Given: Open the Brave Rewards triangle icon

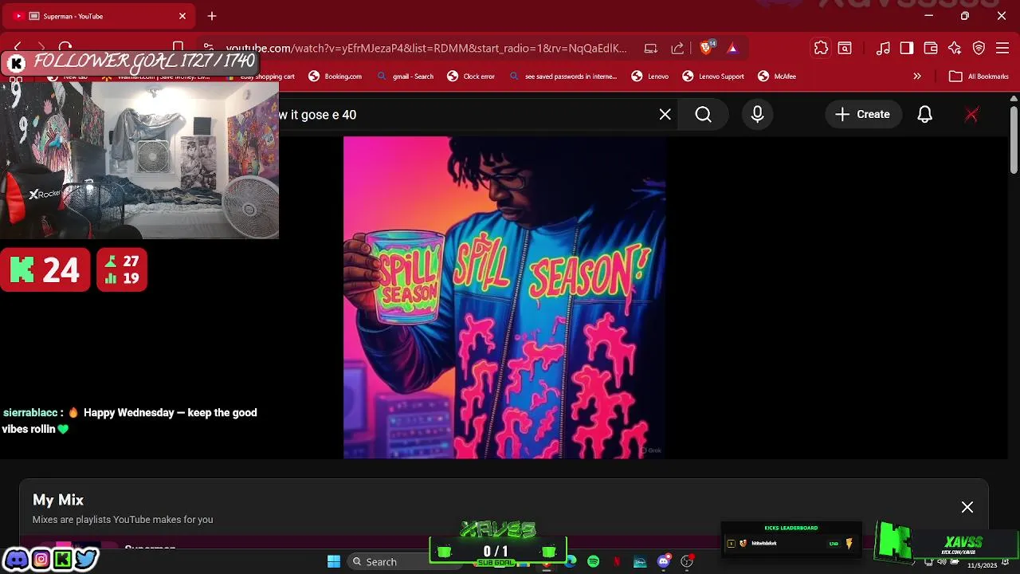Looking at the screenshot, I should pyautogui.click(x=732, y=49).
